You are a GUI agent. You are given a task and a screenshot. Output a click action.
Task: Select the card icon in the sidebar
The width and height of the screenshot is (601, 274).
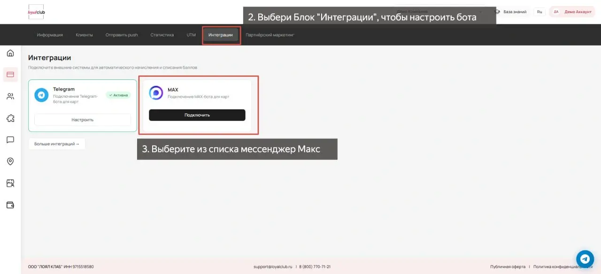pos(10,74)
